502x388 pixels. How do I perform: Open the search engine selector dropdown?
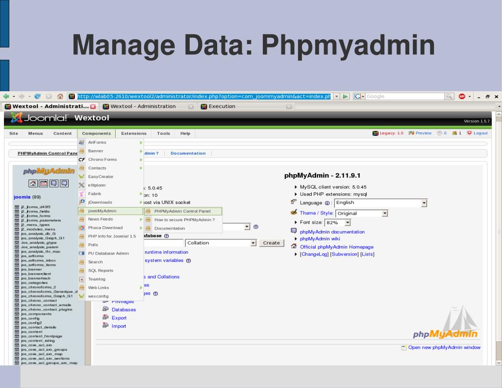[x=359, y=96]
